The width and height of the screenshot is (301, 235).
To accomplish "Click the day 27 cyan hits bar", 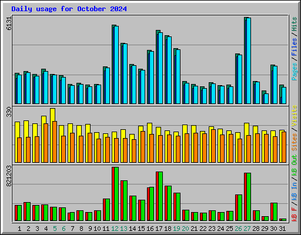I will pyautogui.click(x=249, y=61).
